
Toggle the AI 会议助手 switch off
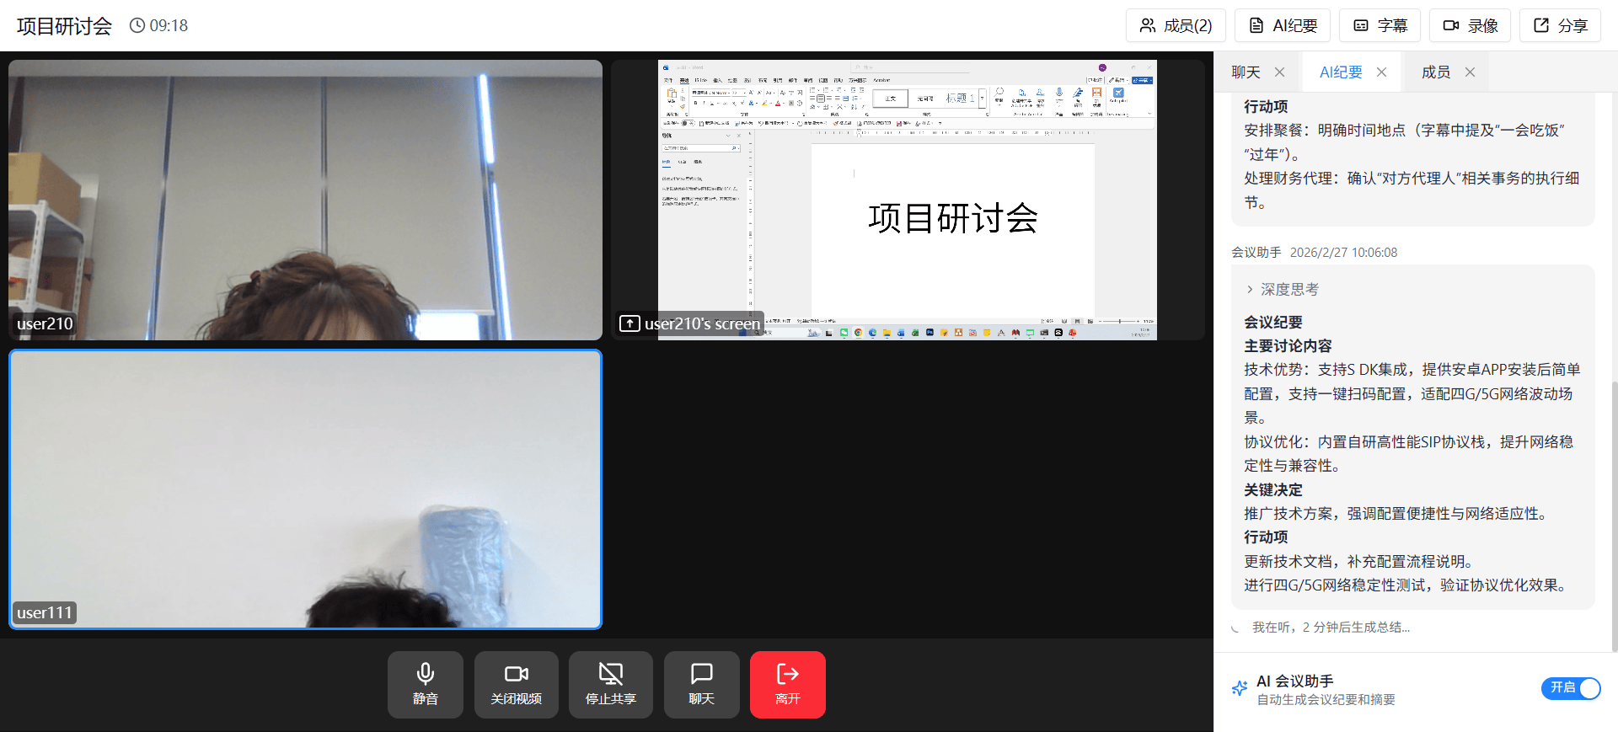pos(1570,688)
